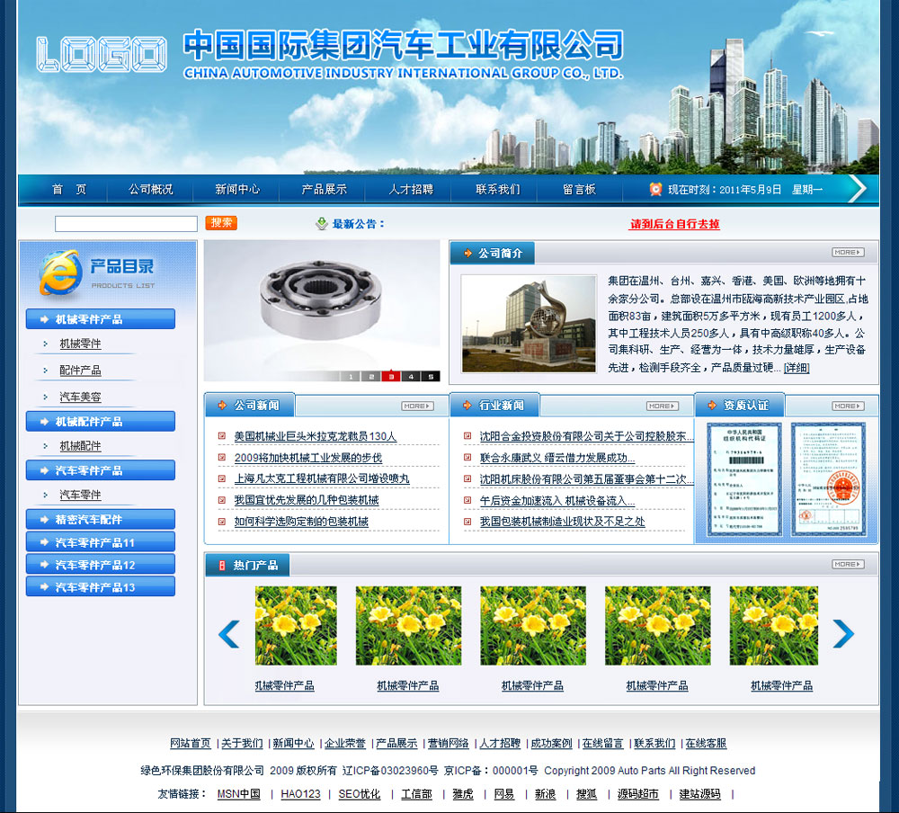Open 配件产品 subcategory link
Screen dimensions: 899x813
80,370
